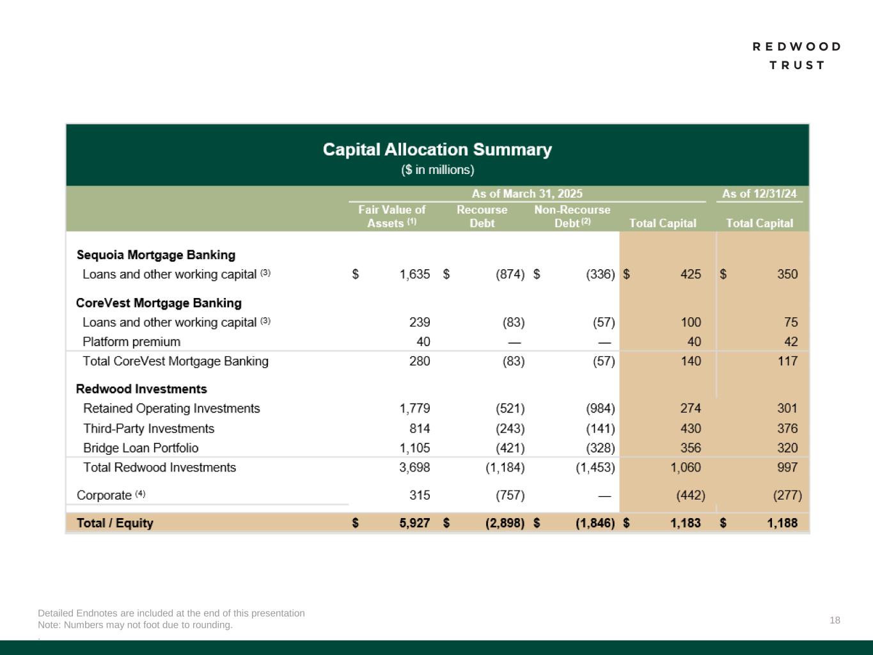This screenshot has width=873, height=655.
Task: Click the Redwood Investments section heading
Action: (x=141, y=390)
